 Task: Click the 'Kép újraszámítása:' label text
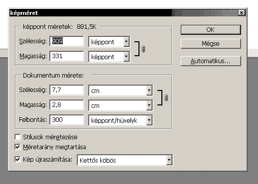click(48, 160)
